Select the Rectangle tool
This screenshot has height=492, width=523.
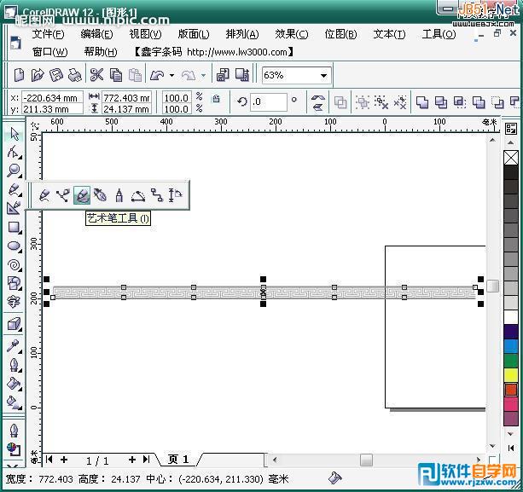point(14,228)
